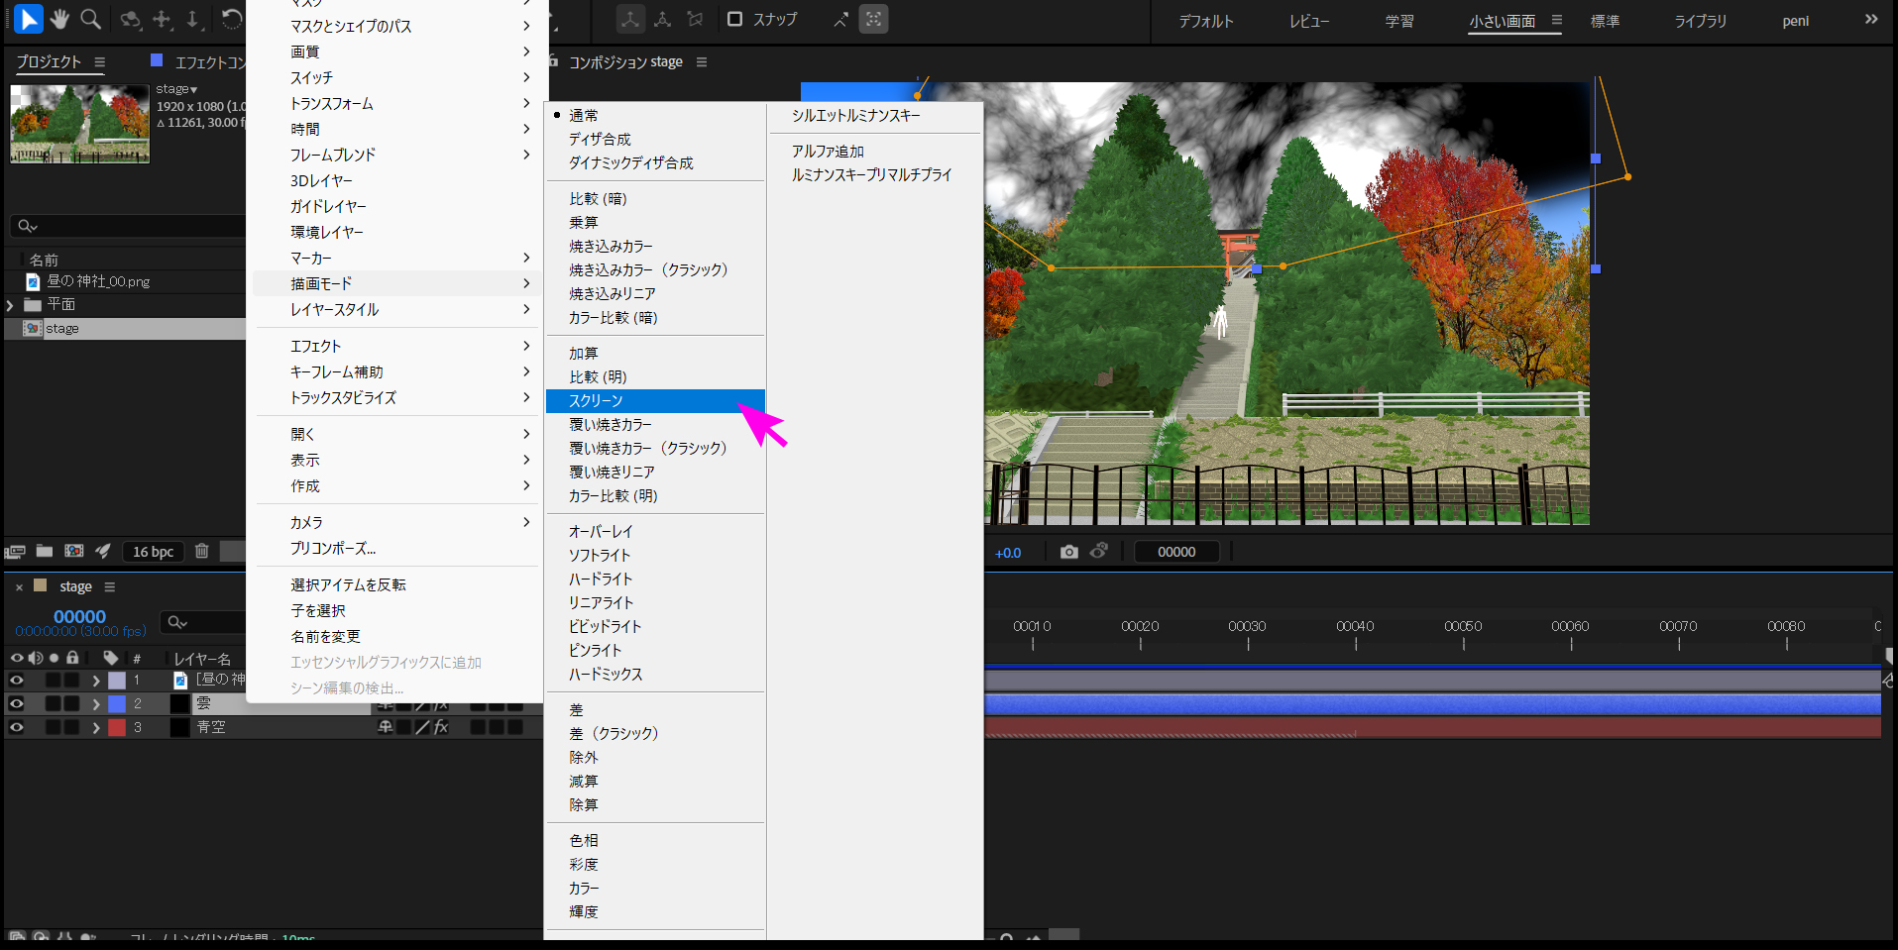Click the Selection arrow tool
This screenshot has height=950, width=1898.
point(29,19)
